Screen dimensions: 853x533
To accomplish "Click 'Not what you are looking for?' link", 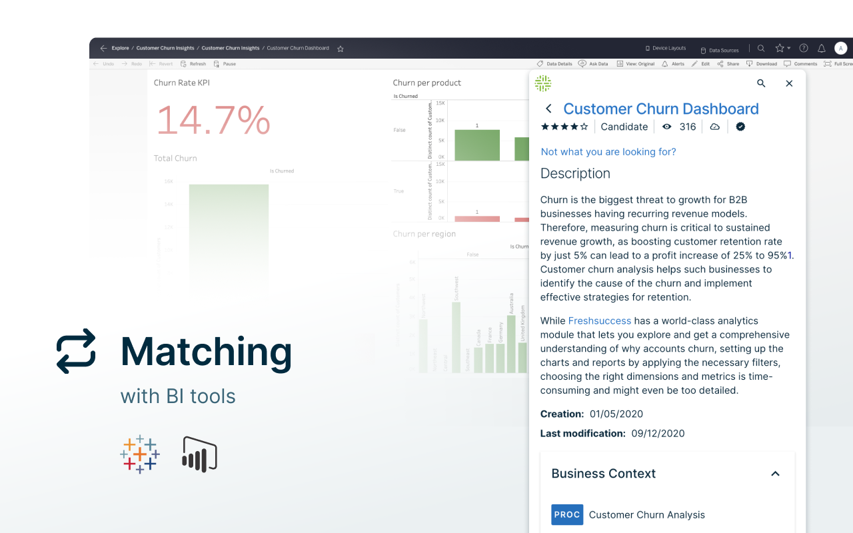I will 608,152.
